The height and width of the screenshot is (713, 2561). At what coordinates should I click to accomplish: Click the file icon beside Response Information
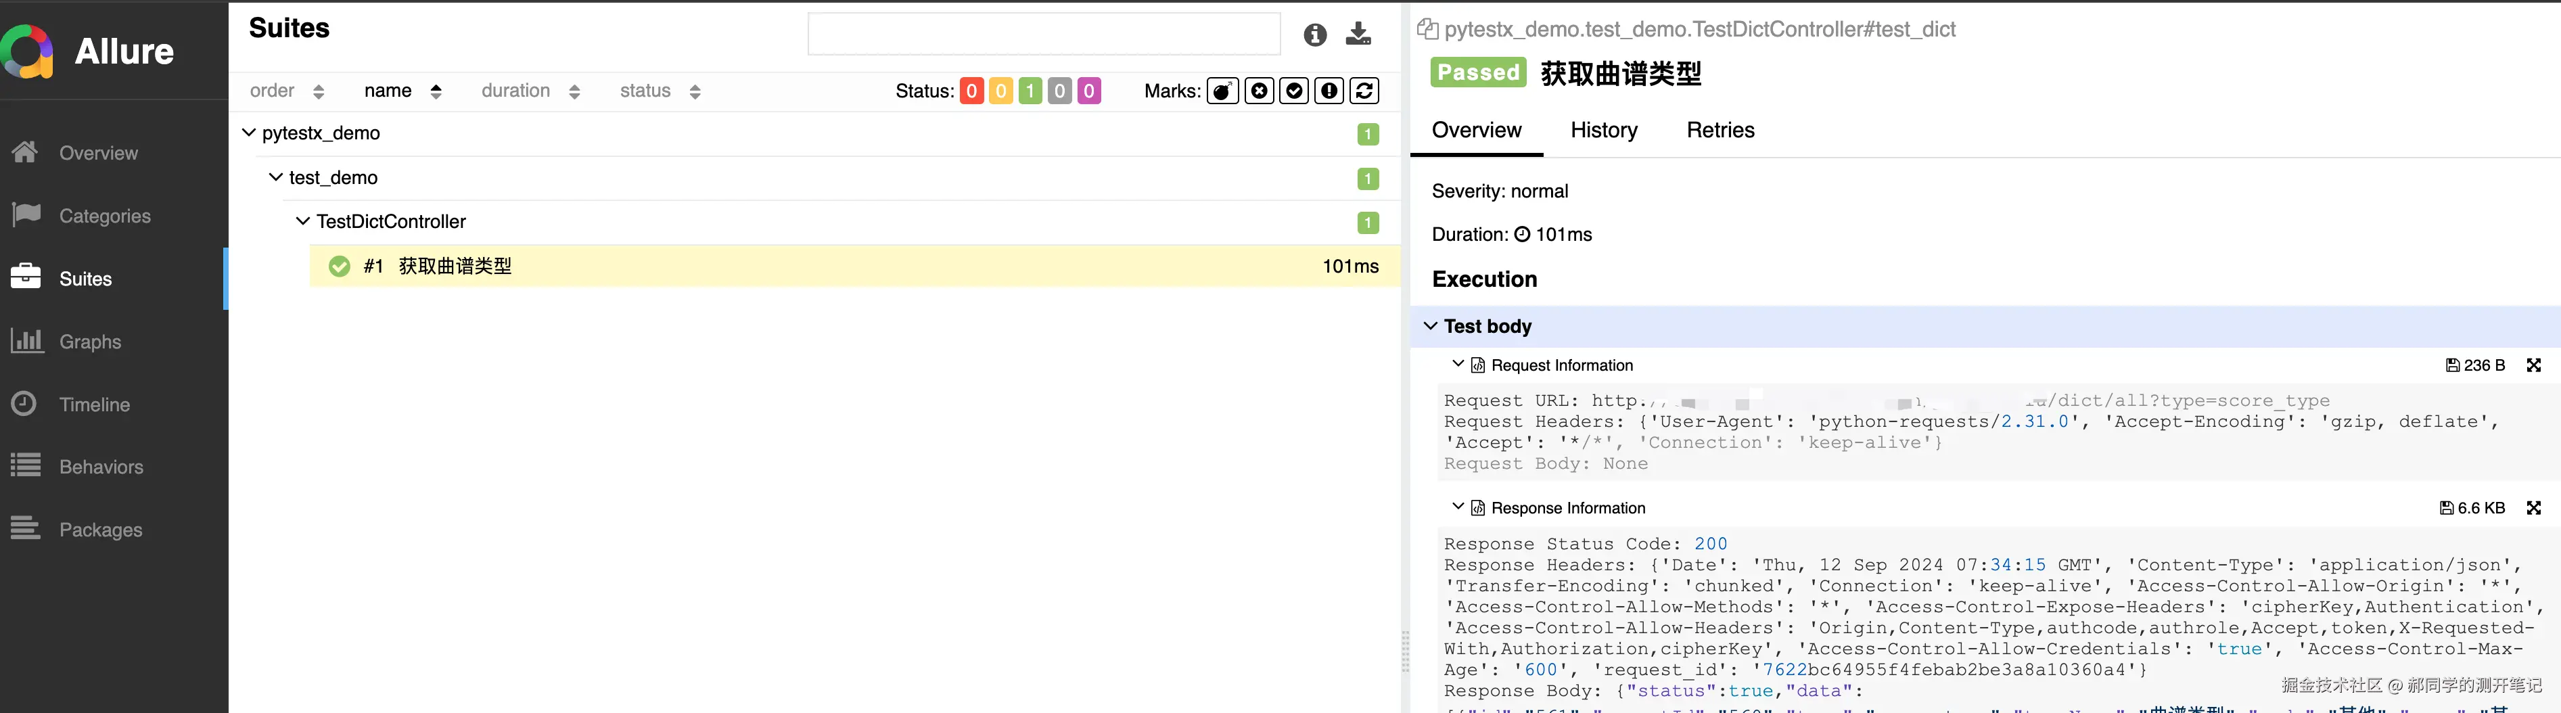point(1478,508)
